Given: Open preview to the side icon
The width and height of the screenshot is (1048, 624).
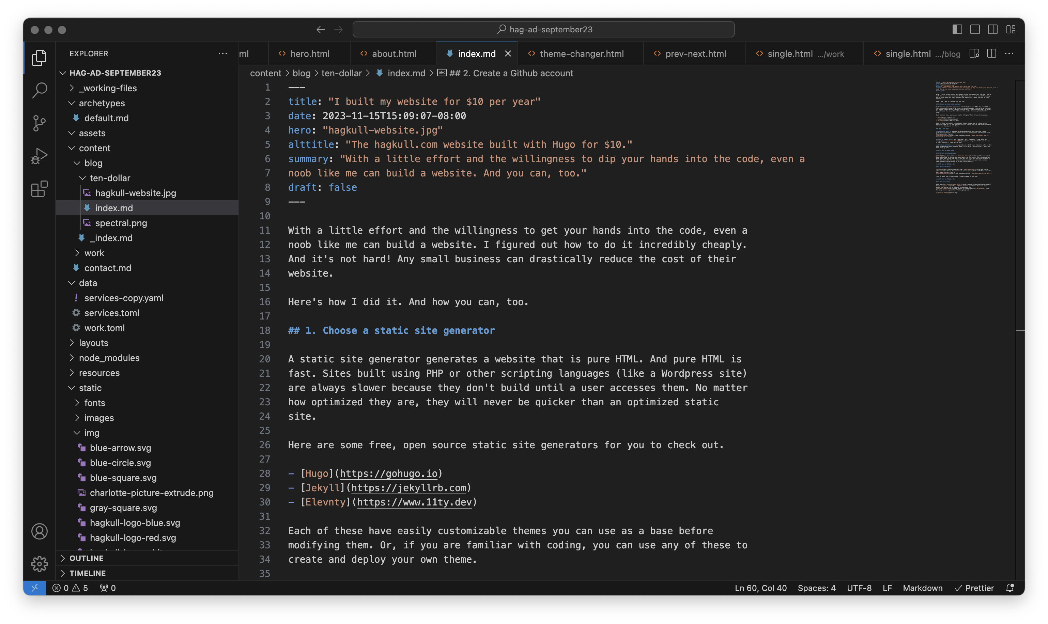Looking at the screenshot, I should (974, 53).
